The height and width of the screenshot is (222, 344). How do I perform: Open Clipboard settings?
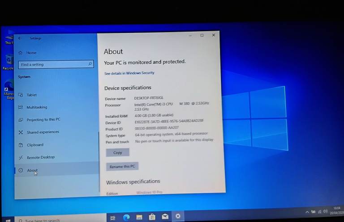pyautogui.click(x=35, y=145)
